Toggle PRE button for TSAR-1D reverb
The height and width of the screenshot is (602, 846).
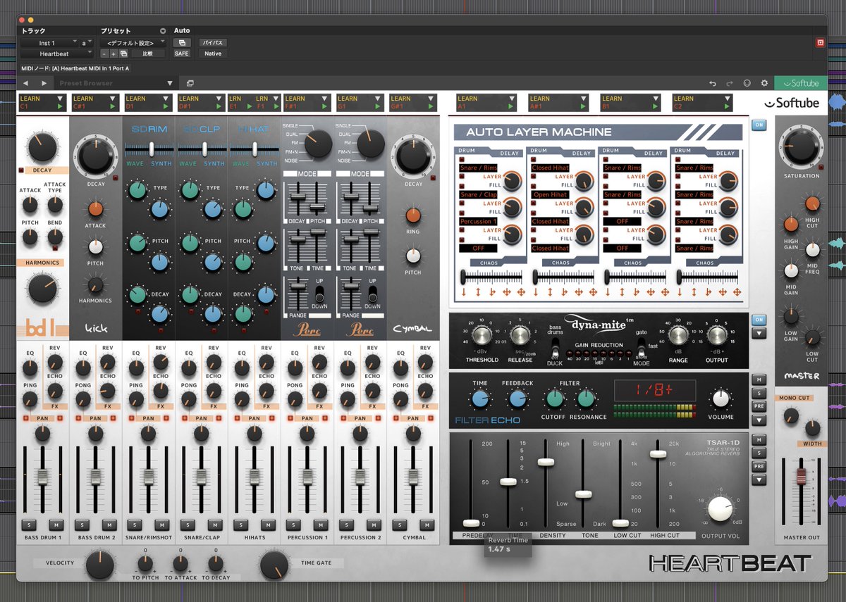coord(759,466)
